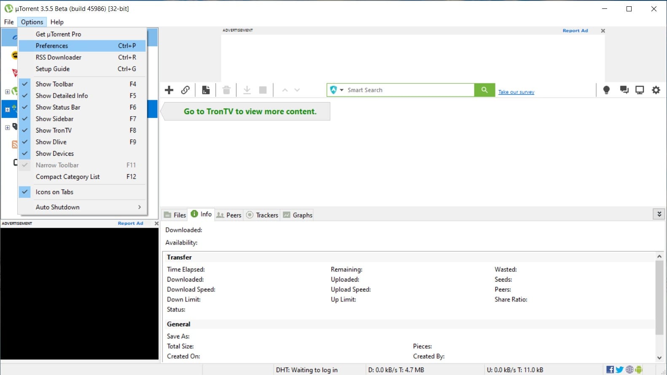The height and width of the screenshot is (375, 667).
Task: Open the Trackers tab
Action: click(x=262, y=215)
